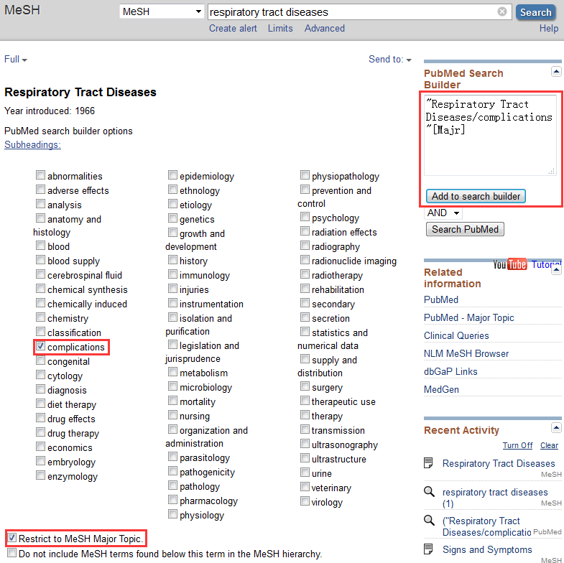Viewport: 564px width, 563px height.
Task: Open the Respiratory Tract Diseases document icon
Action: [x=429, y=463]
